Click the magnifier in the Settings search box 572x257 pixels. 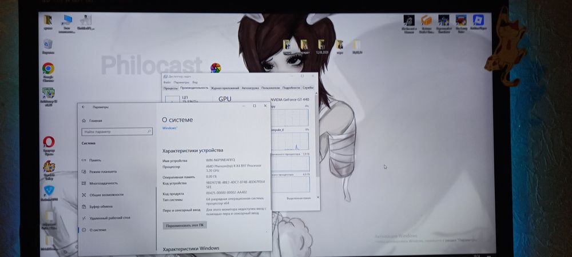149,131
